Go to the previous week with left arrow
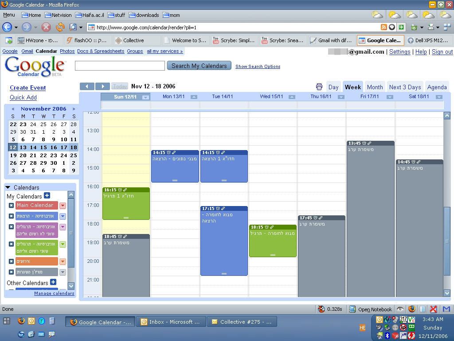Screen dimensions: 454x341 click(x=87, y=86)
